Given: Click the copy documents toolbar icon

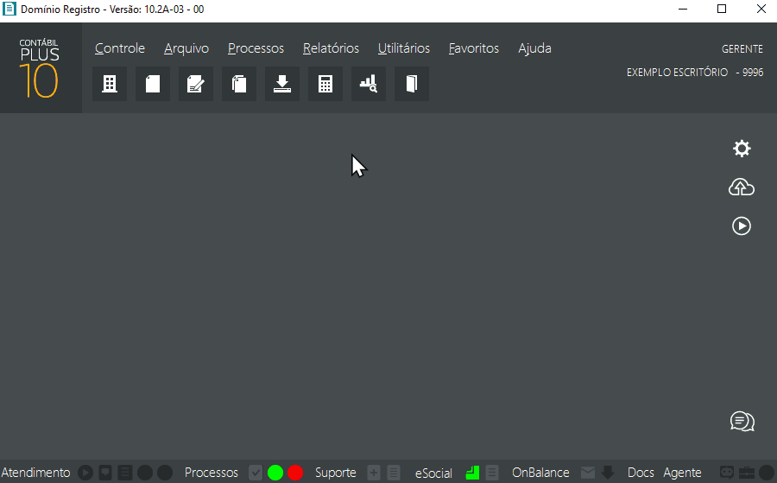Looking at the screenshot, I should 239,84.
